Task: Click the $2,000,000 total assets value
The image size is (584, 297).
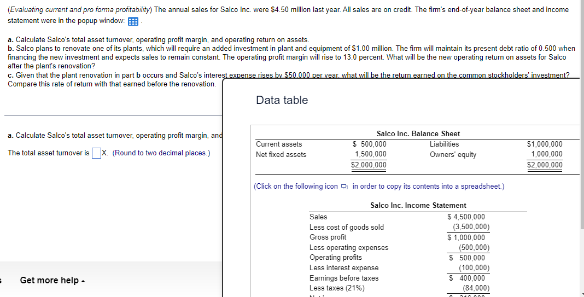Action: coord(369,165)
